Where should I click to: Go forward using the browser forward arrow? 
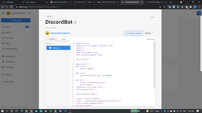tap(7, 7)
